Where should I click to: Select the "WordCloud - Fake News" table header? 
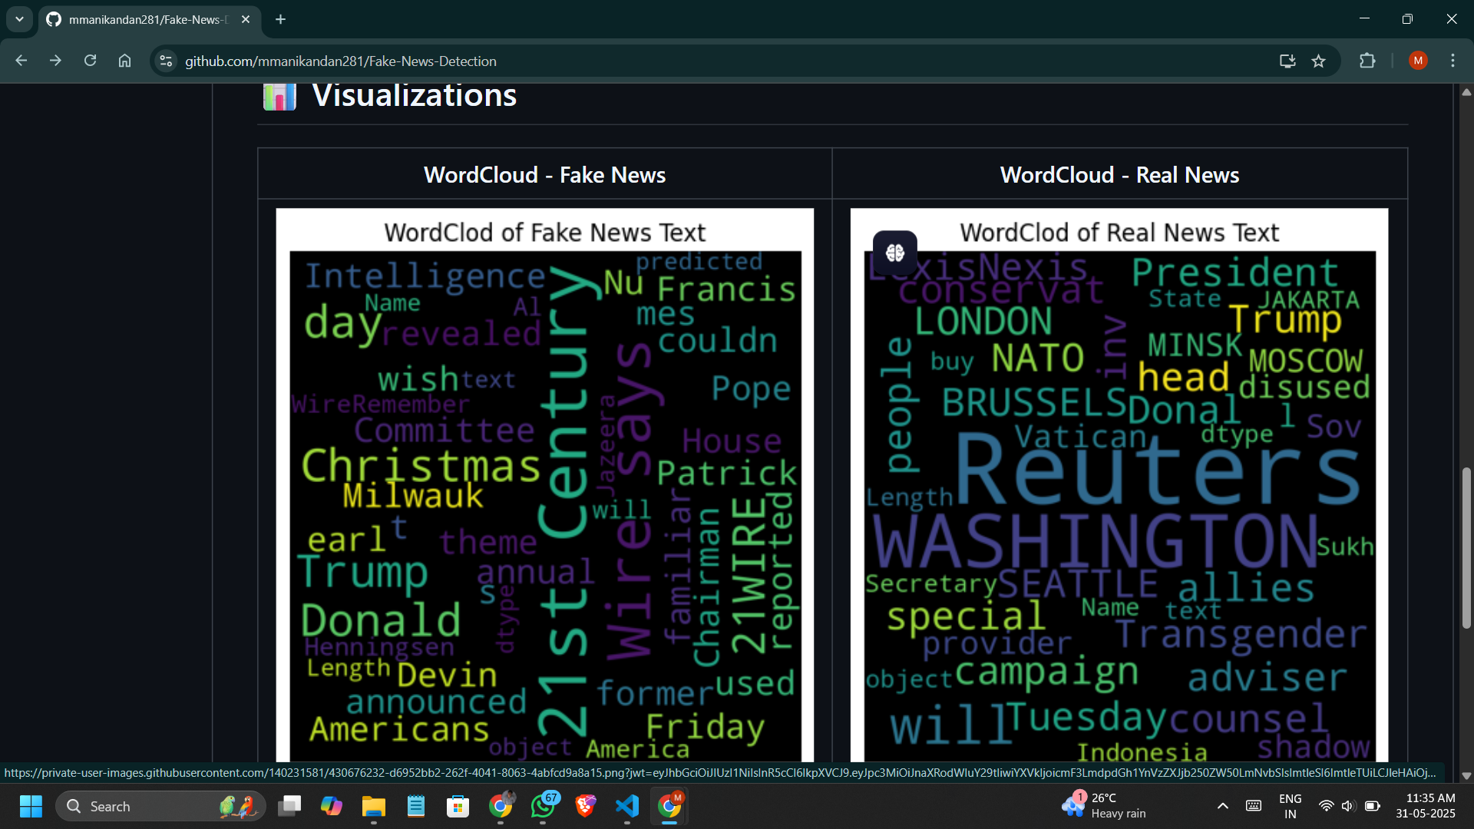coord(545,174)
